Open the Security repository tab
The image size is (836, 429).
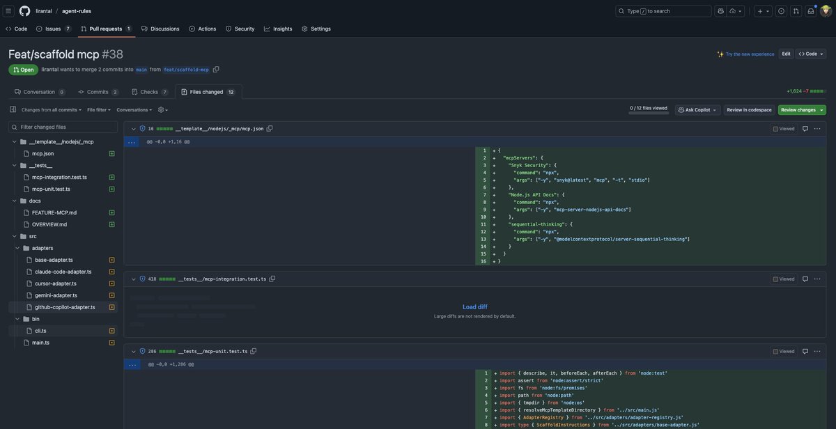(x=240, y=29)
